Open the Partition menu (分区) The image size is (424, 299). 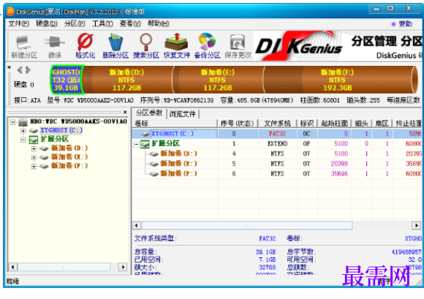point(75,24)
